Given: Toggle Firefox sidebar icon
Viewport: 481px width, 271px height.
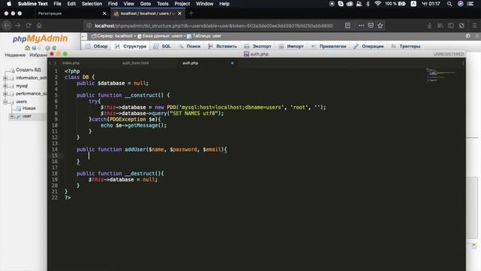Looking at the screenshot, I should (x=451, y=26).
